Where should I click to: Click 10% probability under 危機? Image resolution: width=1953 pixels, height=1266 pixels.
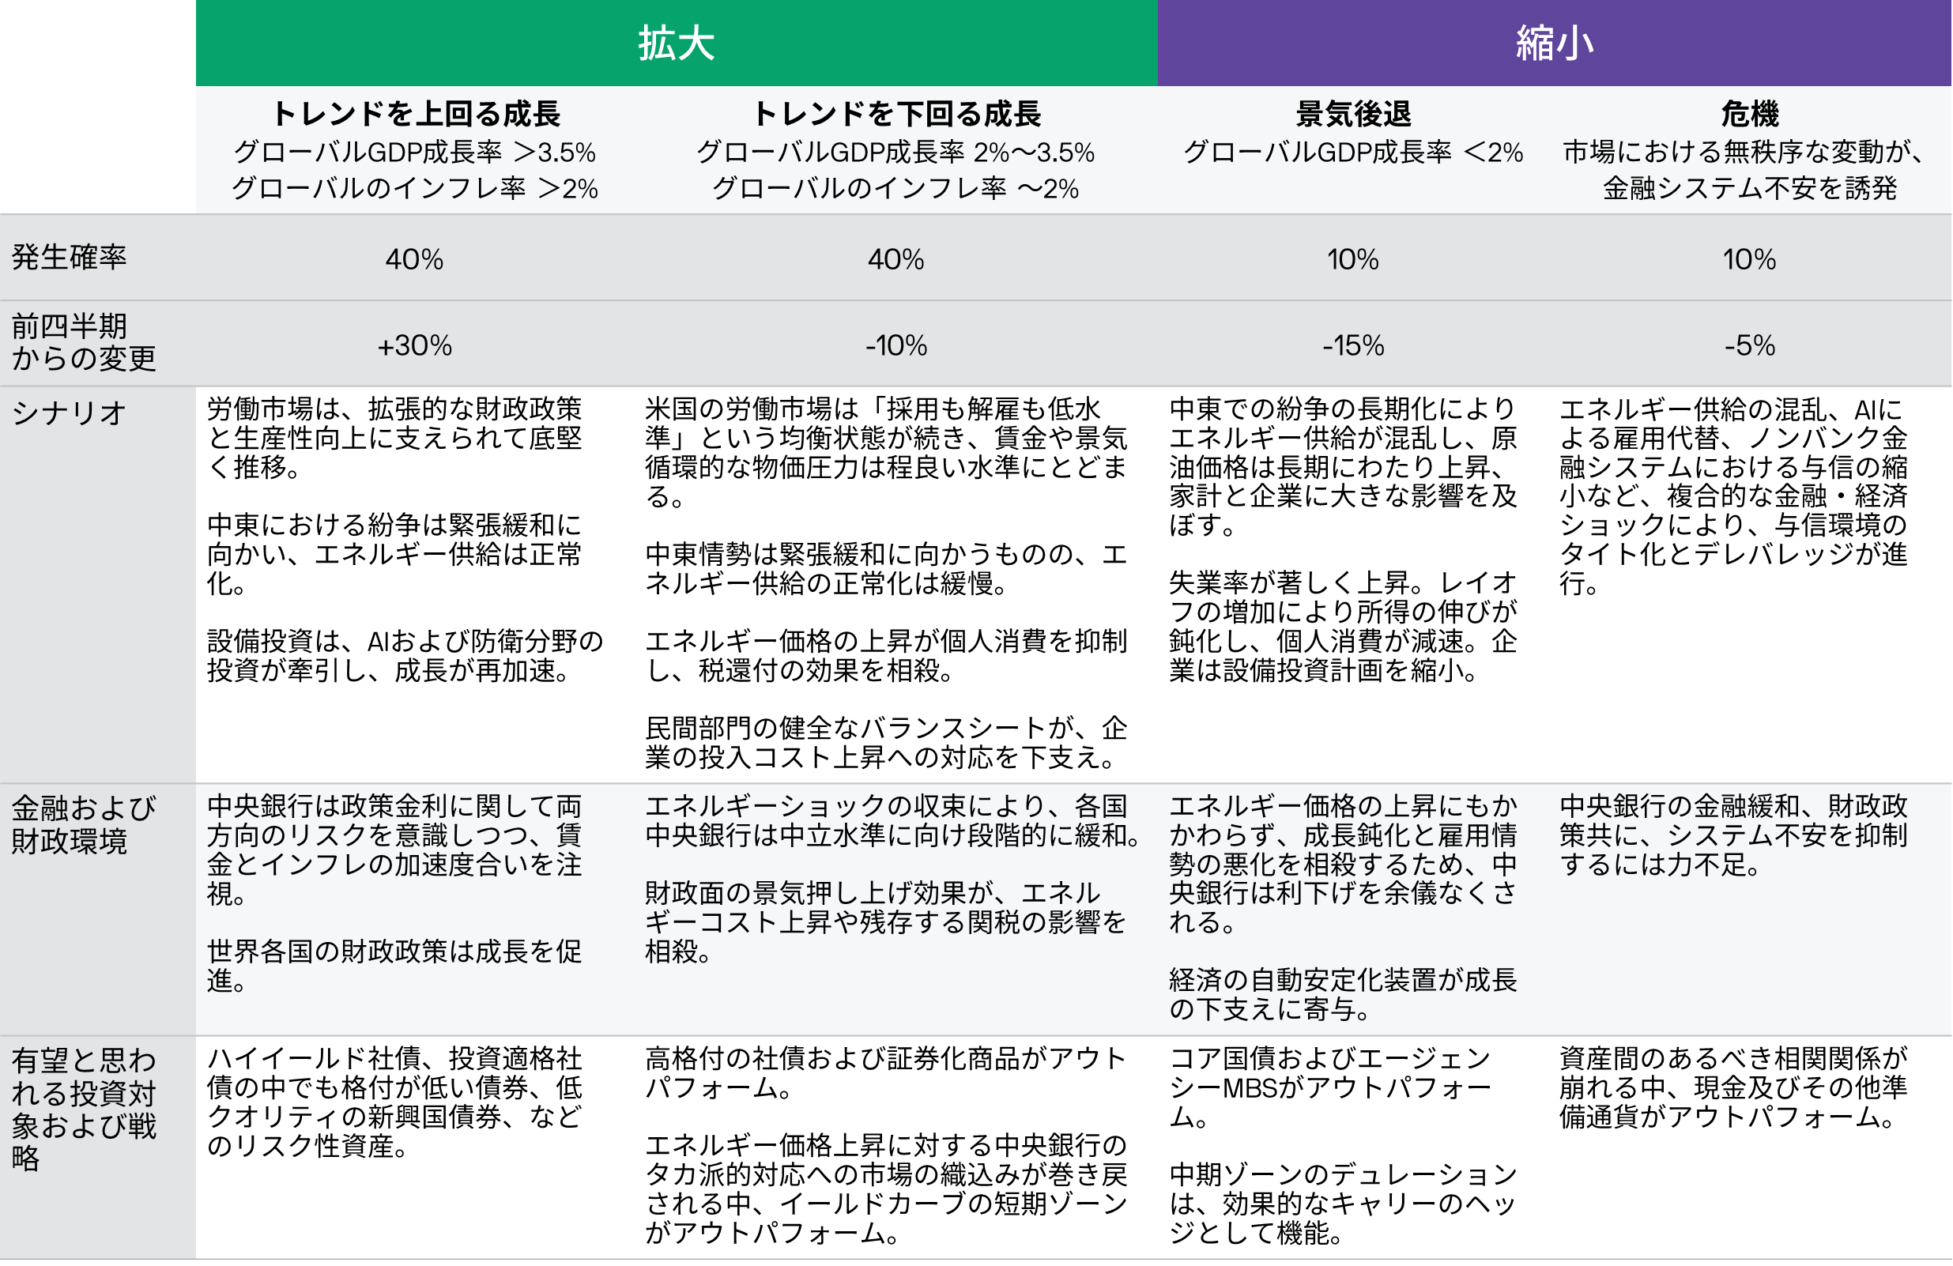pyautogui.click(x=1750, y=259)
